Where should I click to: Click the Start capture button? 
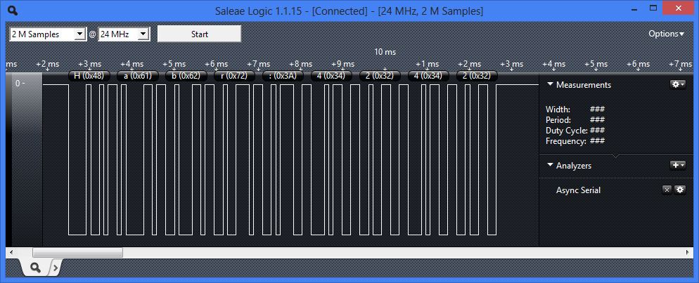point(199,34)
